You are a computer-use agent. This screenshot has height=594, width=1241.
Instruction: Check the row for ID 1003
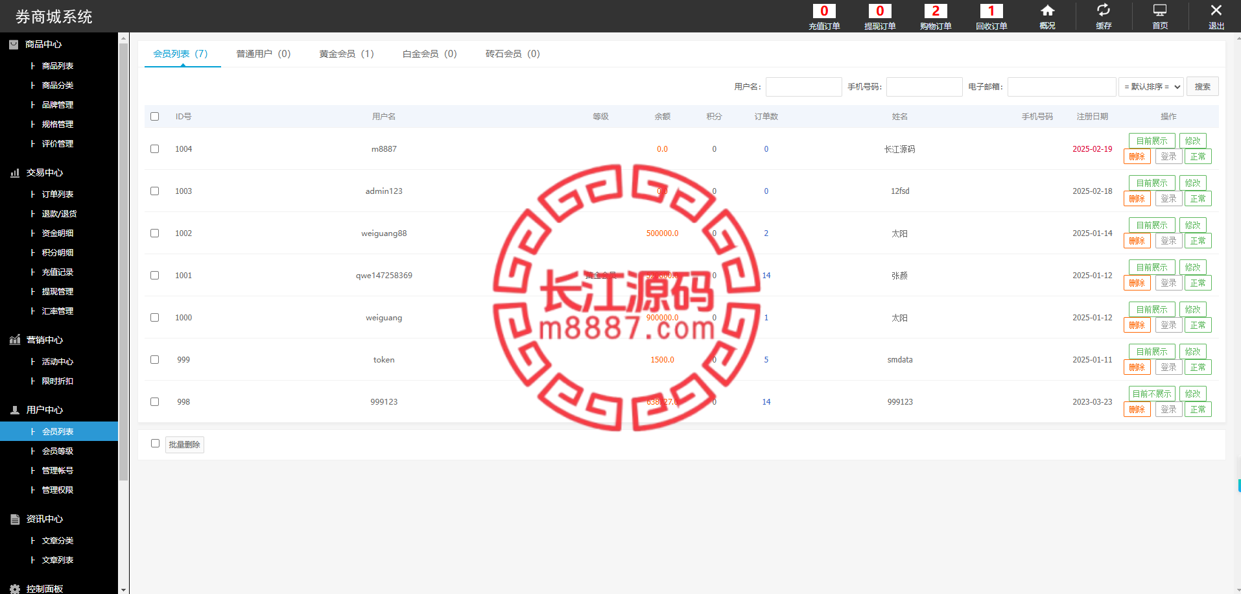154,191
